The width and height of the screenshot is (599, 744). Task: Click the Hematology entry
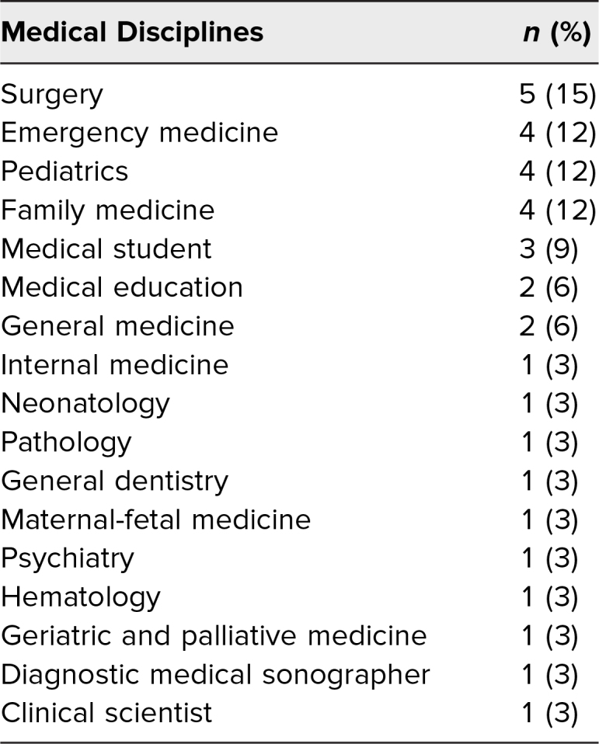point(81,598)
